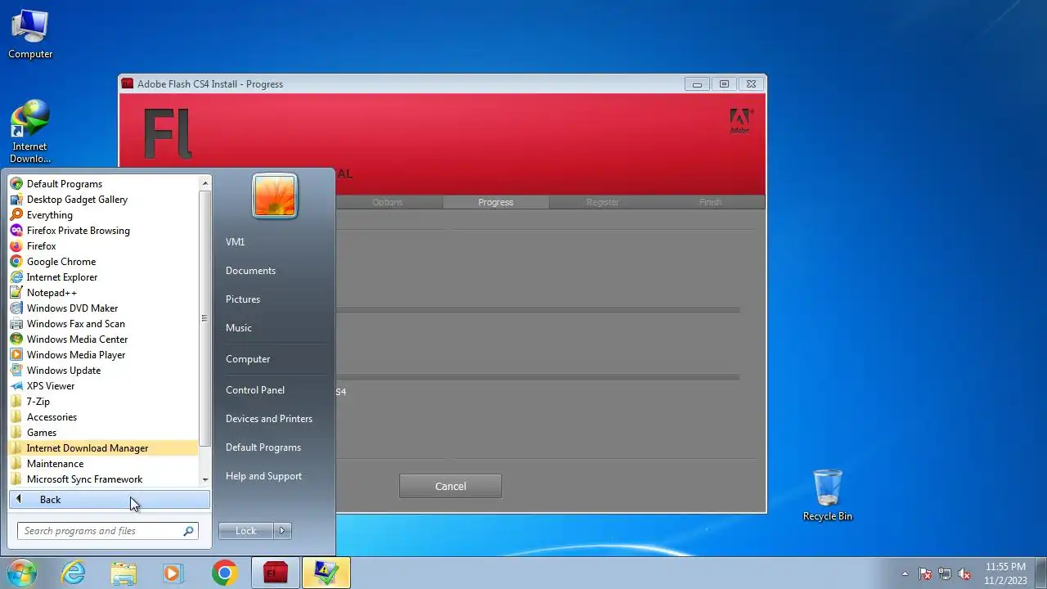Expand Internet Download Manager folder

pyautogui.click(x=103, y=448)
